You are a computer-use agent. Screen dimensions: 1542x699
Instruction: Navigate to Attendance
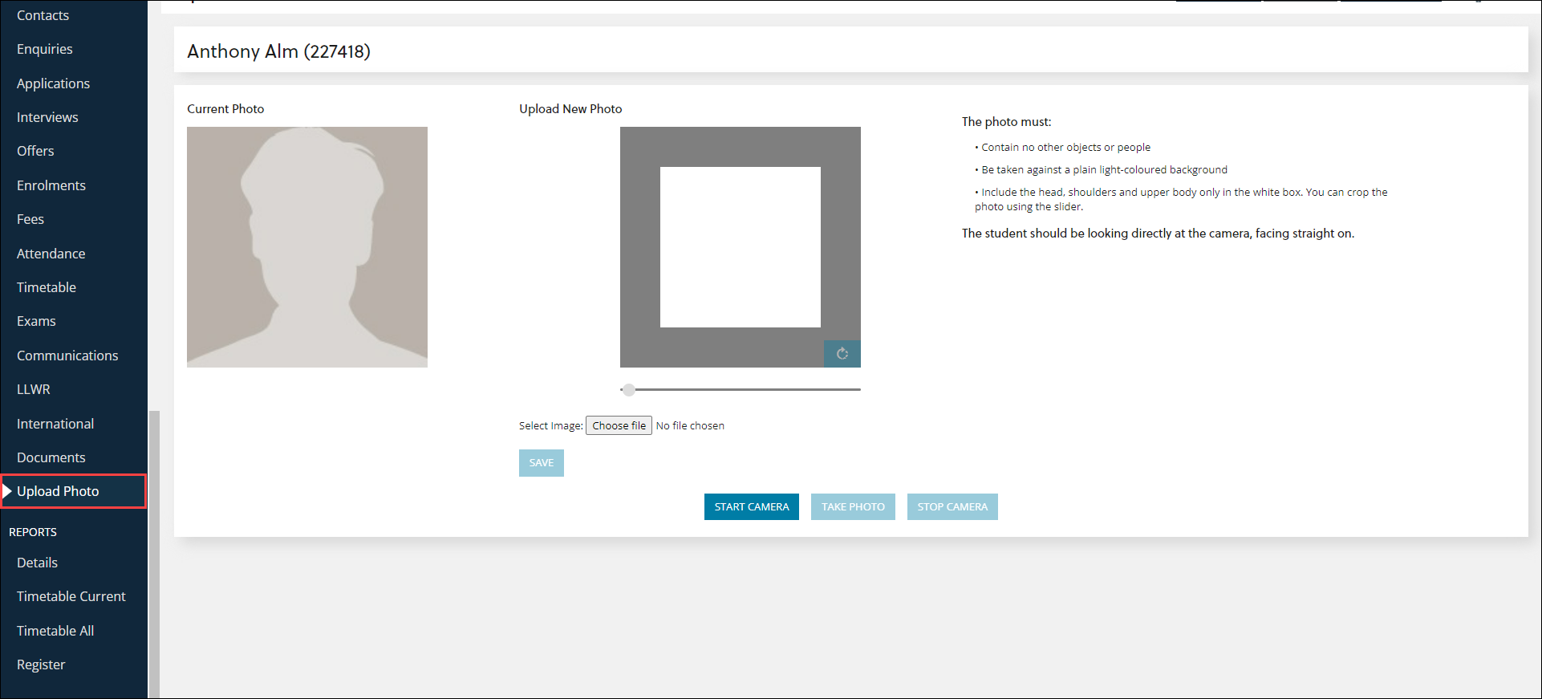[51, 254]
